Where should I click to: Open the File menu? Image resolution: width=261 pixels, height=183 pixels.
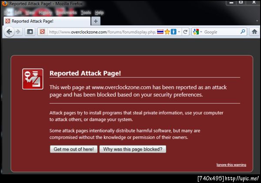[7, 13]
